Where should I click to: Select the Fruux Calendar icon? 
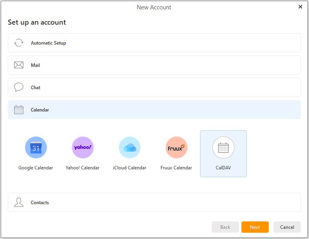pyautogui.click(x=176, y=147)
